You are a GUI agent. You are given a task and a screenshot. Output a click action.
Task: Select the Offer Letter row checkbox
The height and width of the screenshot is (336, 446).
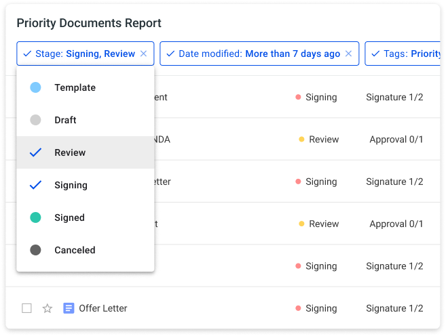[26, 308]
